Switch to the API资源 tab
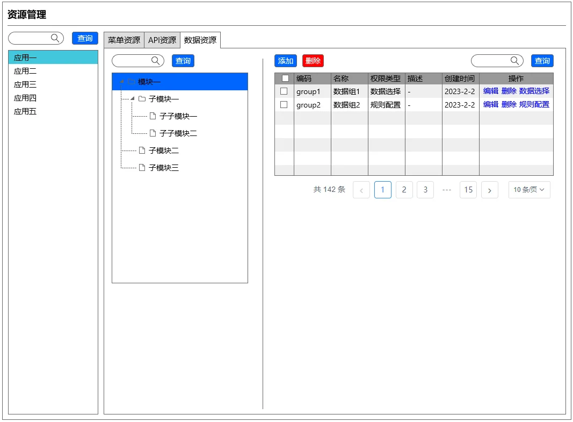 tap(162, 40)
